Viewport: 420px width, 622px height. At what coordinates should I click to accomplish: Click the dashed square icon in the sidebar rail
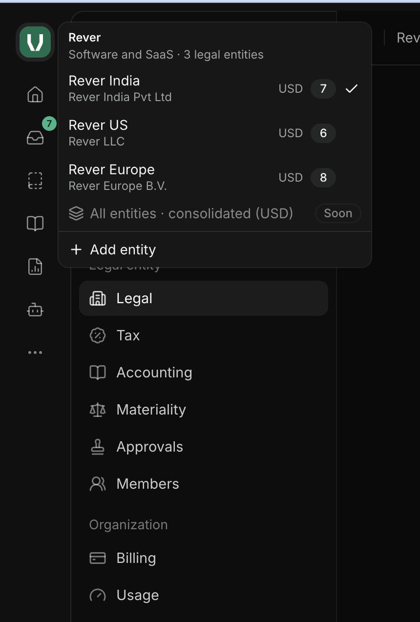[35, 180]
